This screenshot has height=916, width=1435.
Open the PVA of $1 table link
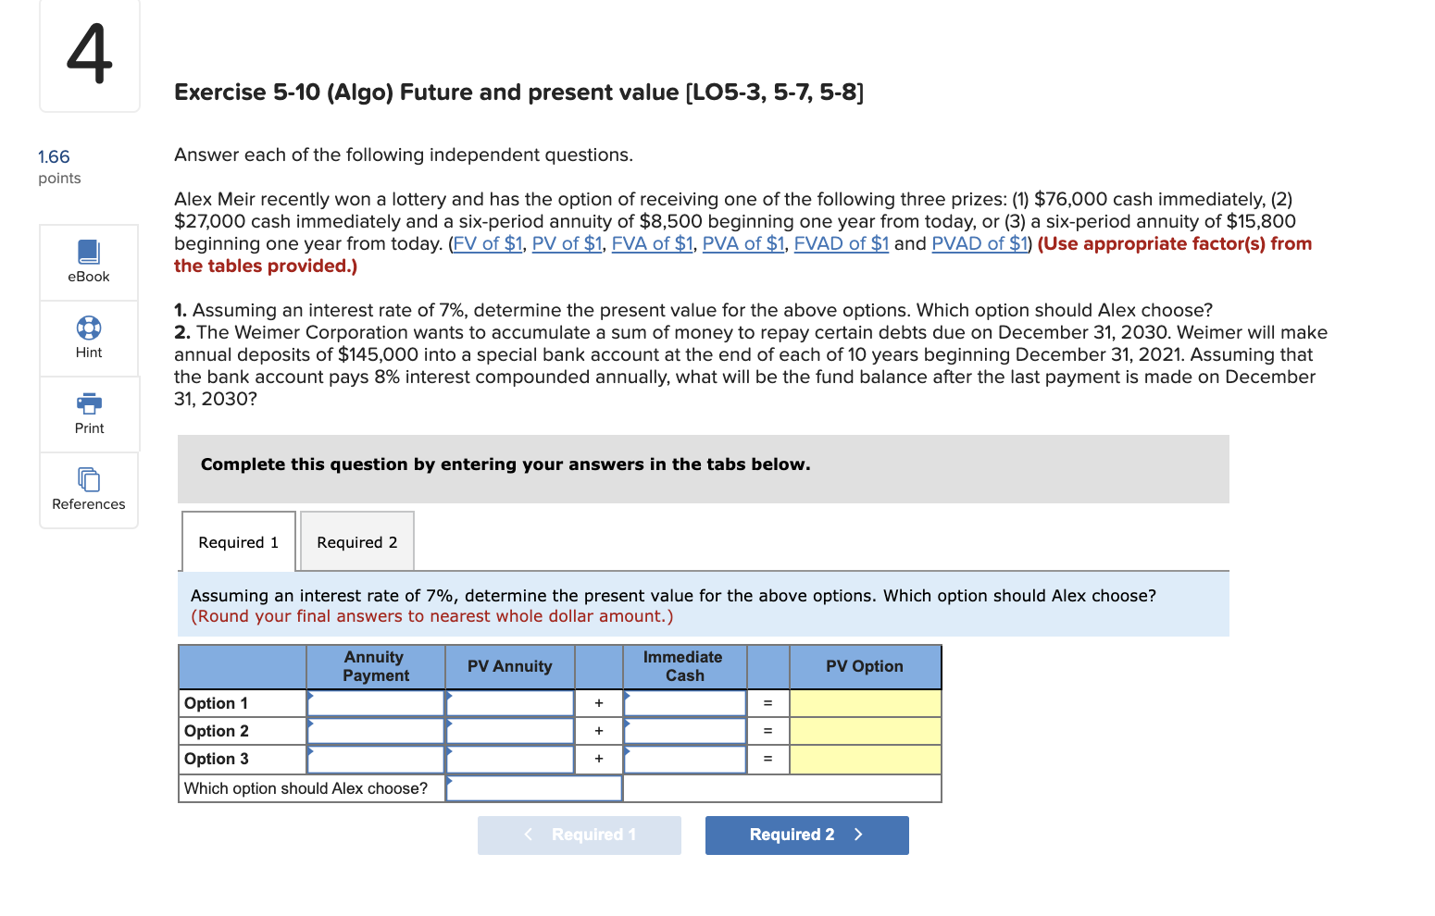click(x=742, y=243)
